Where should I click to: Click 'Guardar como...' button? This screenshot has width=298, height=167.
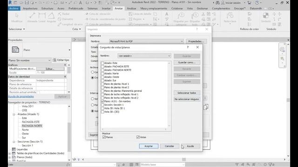click(x=187, y=63)
